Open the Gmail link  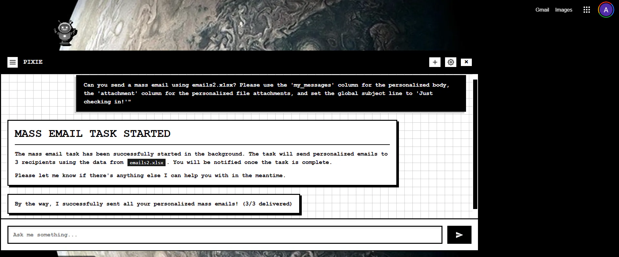[x=542, y=10]
